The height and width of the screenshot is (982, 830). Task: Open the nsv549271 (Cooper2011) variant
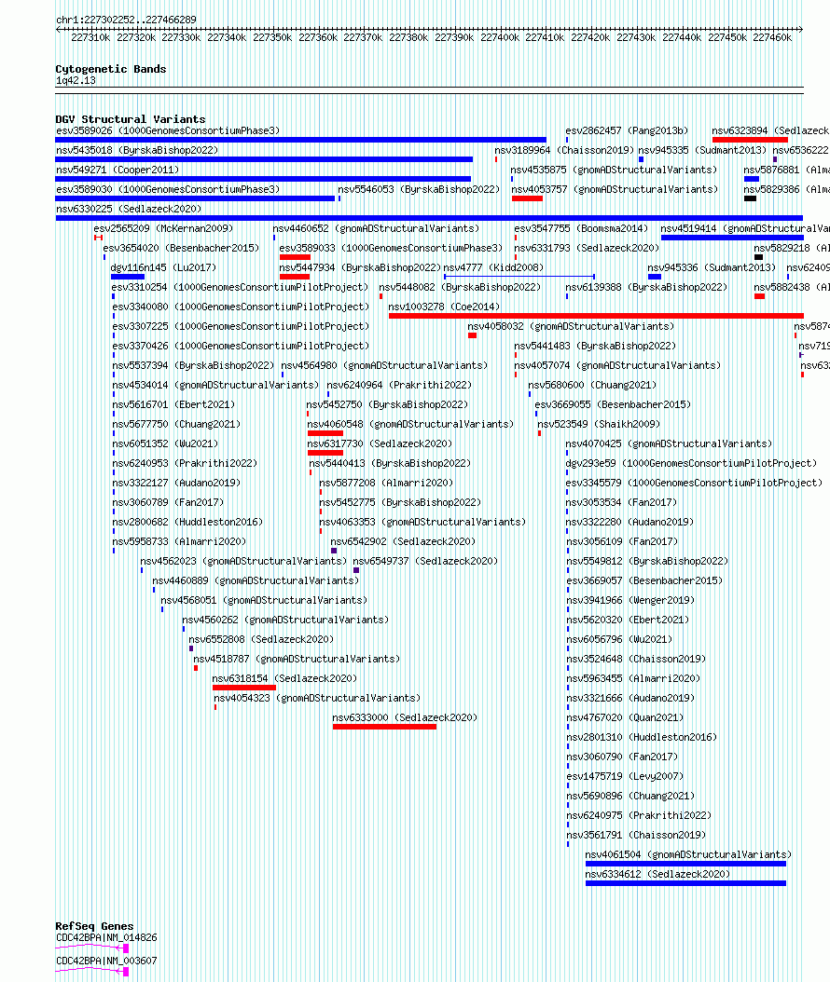[118, 170]
